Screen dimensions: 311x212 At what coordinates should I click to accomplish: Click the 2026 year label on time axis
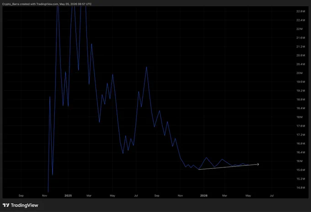click(204, 196)
